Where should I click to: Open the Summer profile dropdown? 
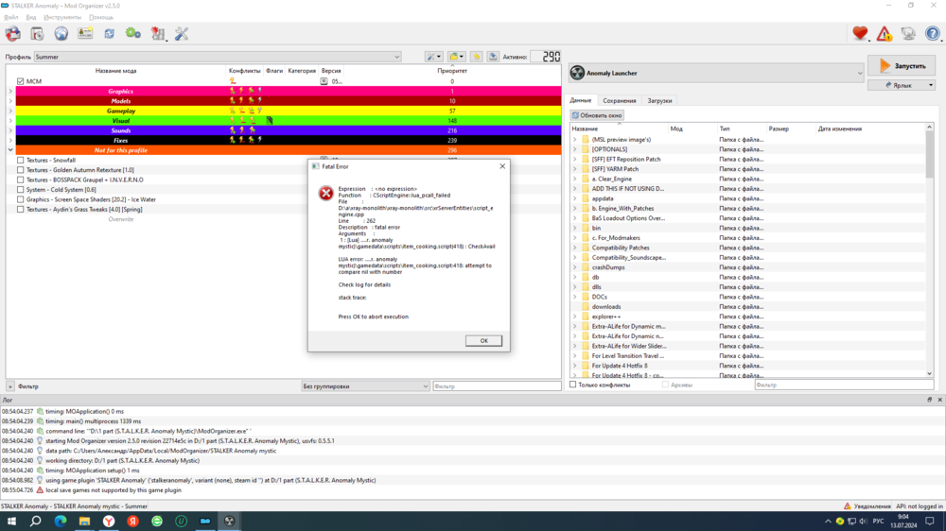click(218, 57)
